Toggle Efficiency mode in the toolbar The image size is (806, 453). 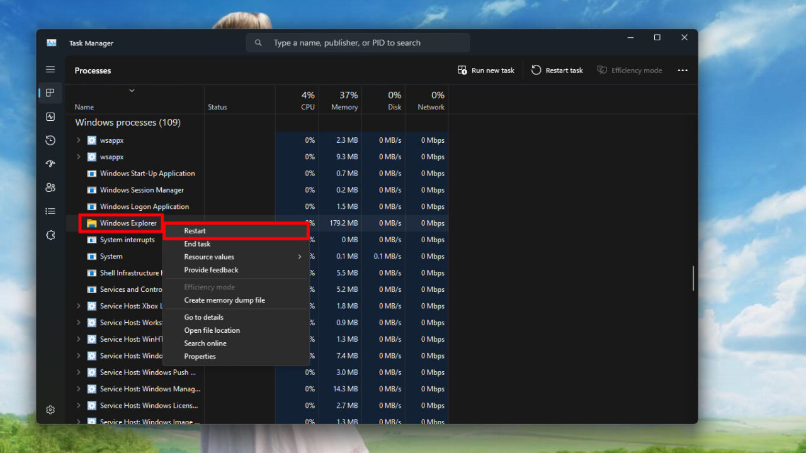[630, 70]
